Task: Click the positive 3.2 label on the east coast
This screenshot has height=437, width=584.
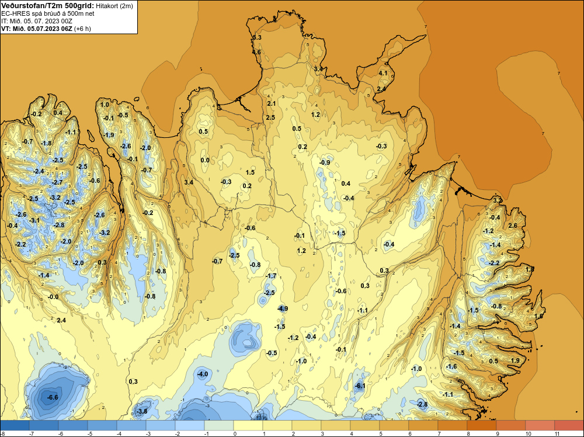Action: click(x=497, y=201)
